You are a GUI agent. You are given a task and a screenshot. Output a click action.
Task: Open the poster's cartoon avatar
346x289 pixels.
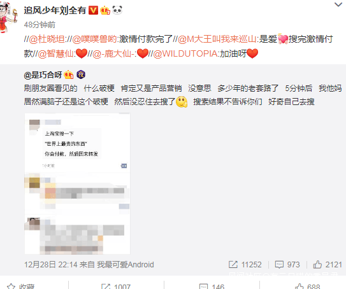[8, 18]
